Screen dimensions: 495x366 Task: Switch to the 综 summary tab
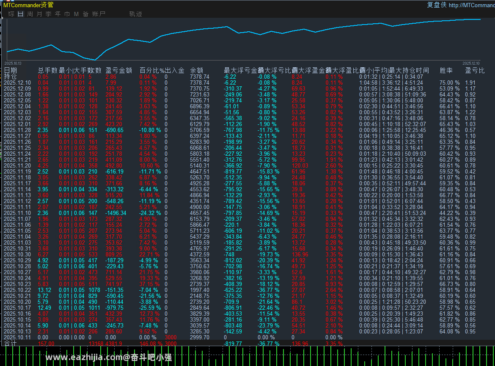pos(11,14)
